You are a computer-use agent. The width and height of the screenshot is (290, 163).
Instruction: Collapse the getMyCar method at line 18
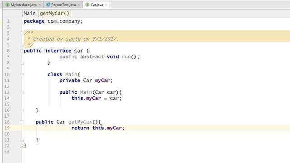coord(22,122)
